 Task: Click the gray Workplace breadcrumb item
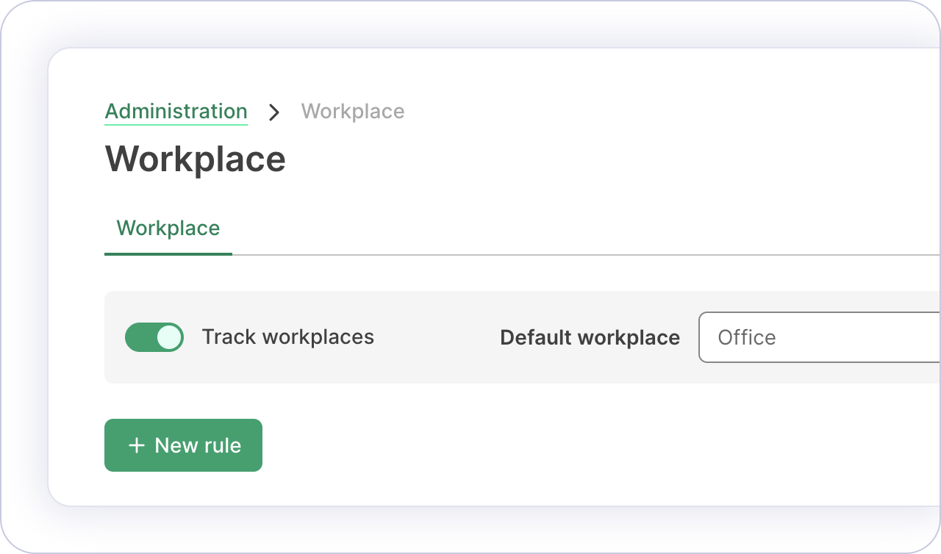(352, 112)
